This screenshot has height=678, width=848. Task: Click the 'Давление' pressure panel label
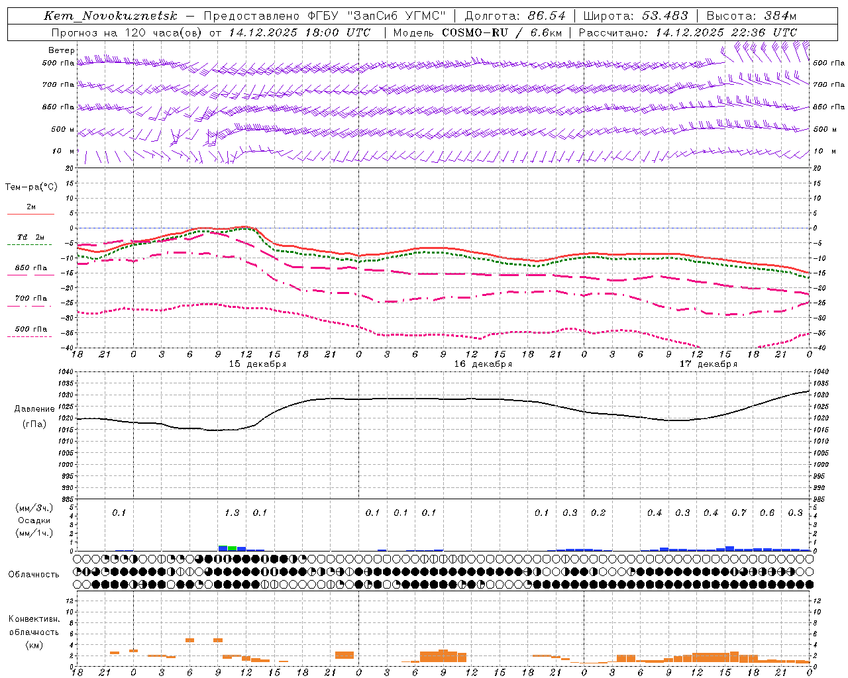[34, 409]
